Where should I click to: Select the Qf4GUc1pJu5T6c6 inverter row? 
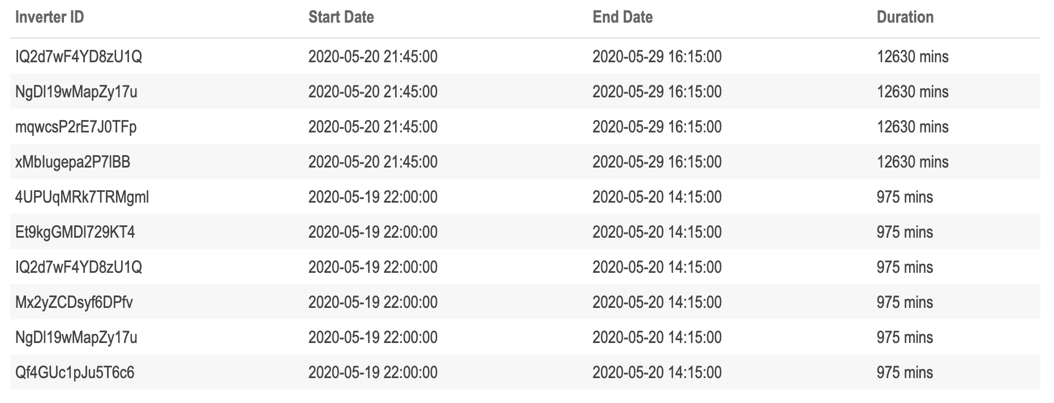525,372
